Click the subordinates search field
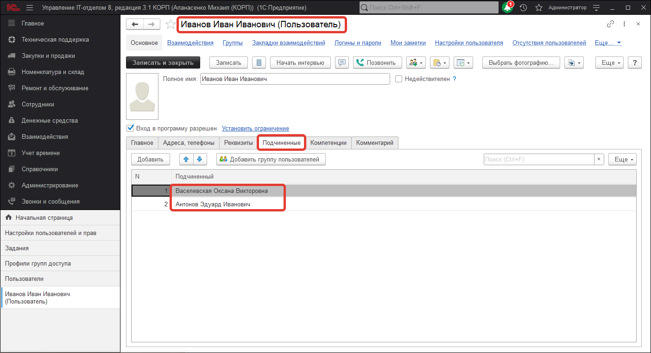This screenshot has height=353, width=651. point(538,160)
